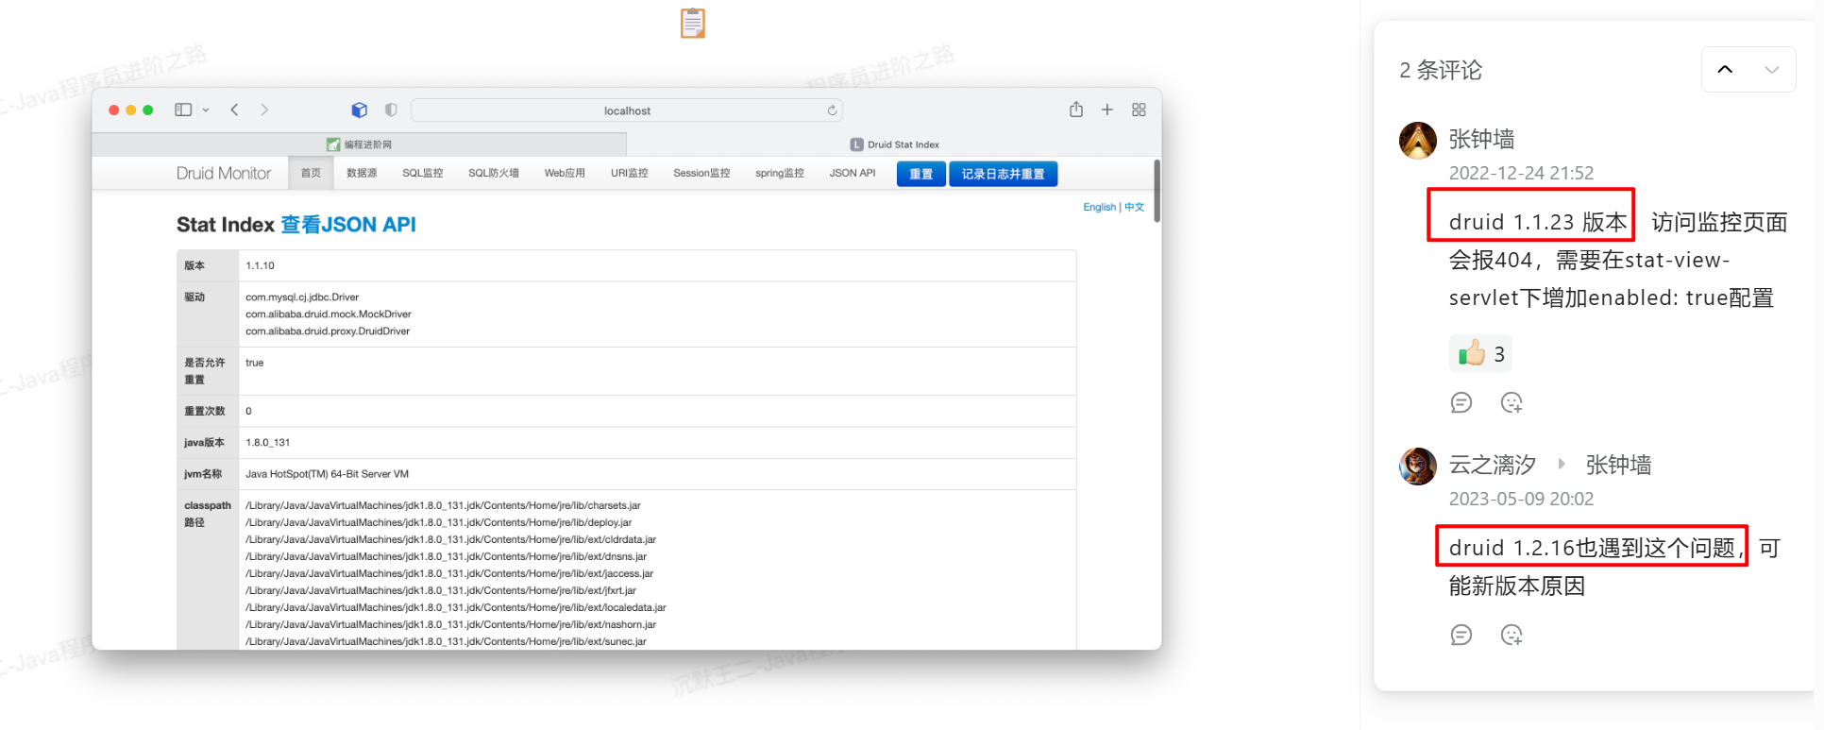1824x730 pixels.
Task: Open the sidebar dropdown chevron
Action: (206, 110)
